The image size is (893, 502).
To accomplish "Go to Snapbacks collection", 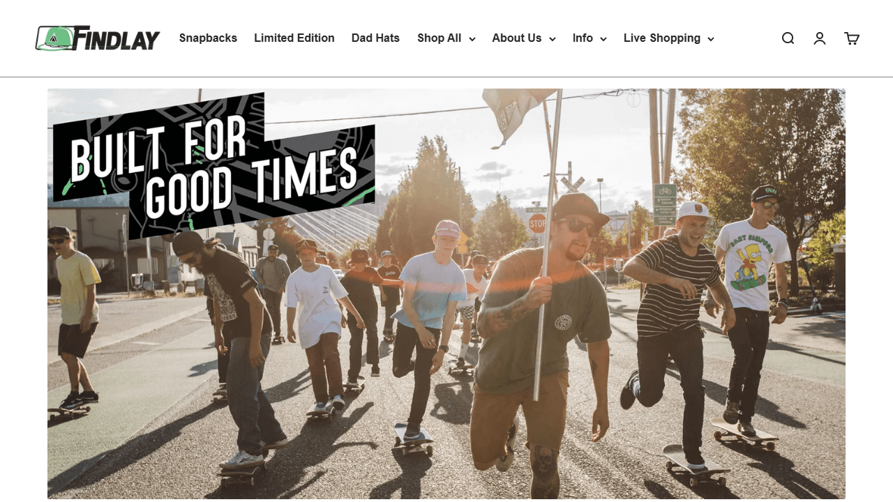I will tap(208, 38).
